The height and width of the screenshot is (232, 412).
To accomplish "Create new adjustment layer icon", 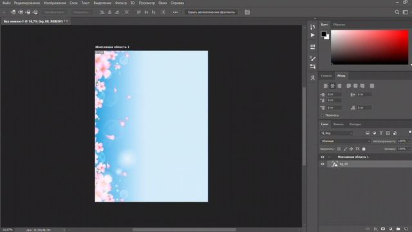I will [x=391, y=229].
